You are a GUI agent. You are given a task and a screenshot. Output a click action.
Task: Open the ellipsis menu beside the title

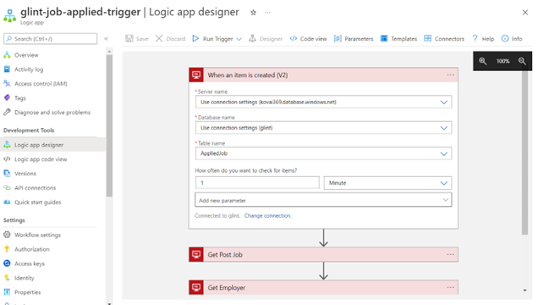267,13
